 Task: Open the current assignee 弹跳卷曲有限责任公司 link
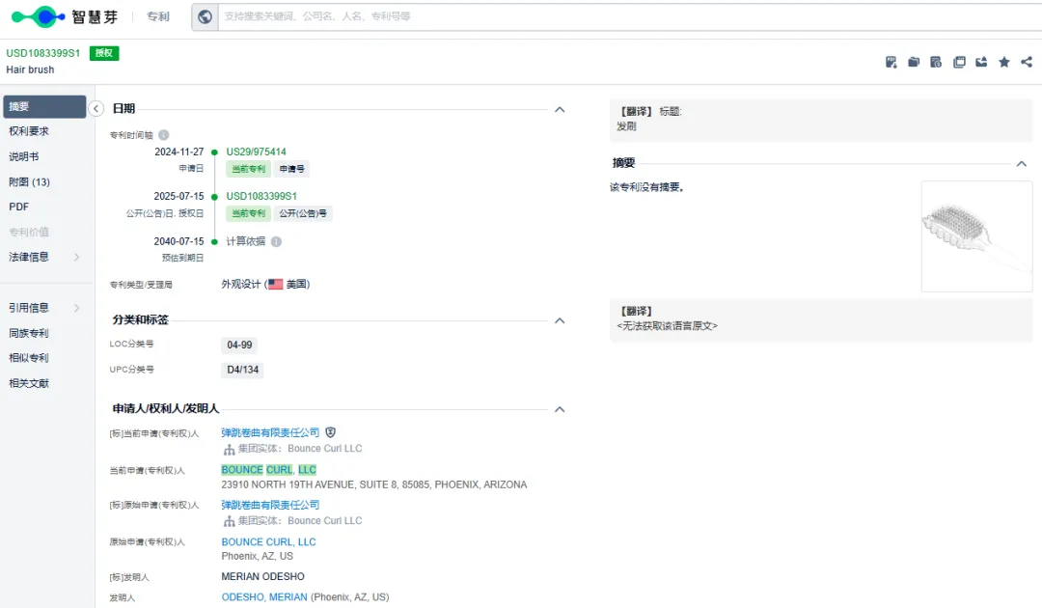point(270,432)
